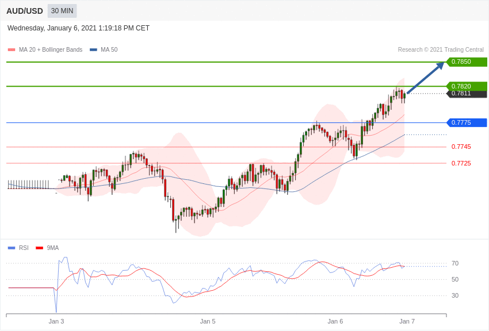Click the 0.7775 blue pivot label
The width and height of the screenshot is (489, 331).
tap(467, 122)
